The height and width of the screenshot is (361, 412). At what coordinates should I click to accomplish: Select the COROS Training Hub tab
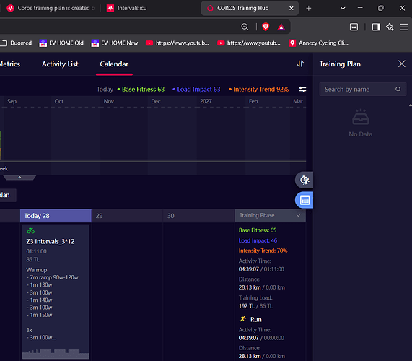pos(250,8)
